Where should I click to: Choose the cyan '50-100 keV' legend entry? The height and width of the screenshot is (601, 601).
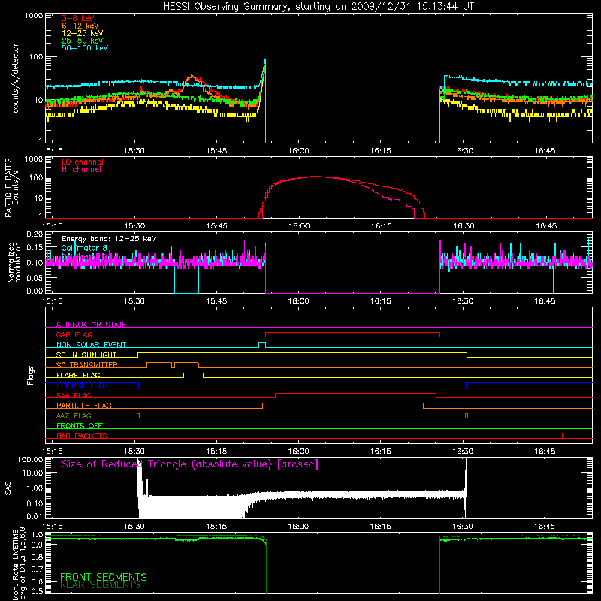pyautogui.click(x=85, y=48)
